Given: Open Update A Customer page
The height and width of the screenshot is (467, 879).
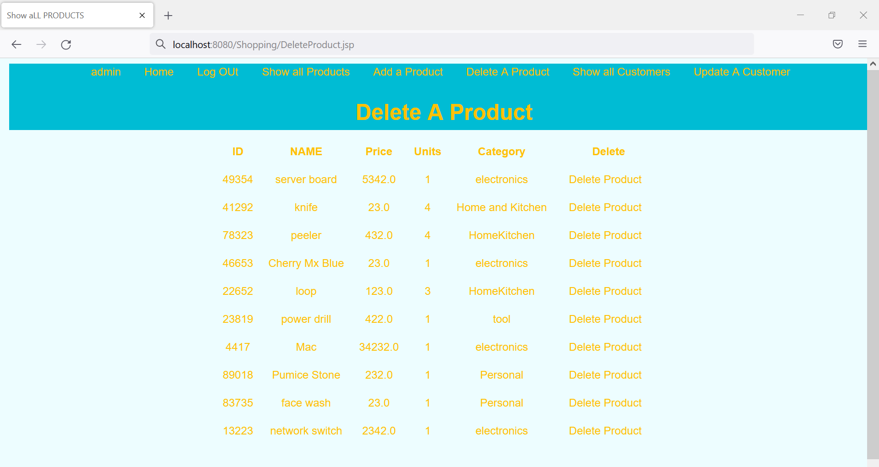Looking at the screenshot, I should coord(742,72).
